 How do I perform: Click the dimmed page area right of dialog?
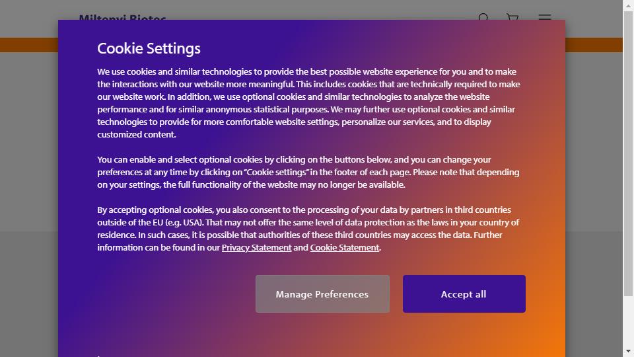click(x=594, y=202)
